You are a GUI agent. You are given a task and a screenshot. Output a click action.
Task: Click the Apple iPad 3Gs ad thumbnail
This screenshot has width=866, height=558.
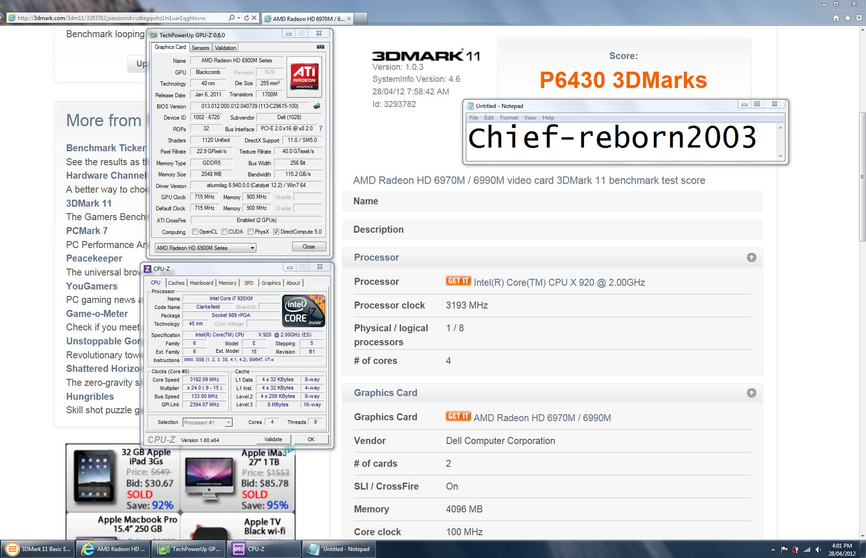(94, 478)
